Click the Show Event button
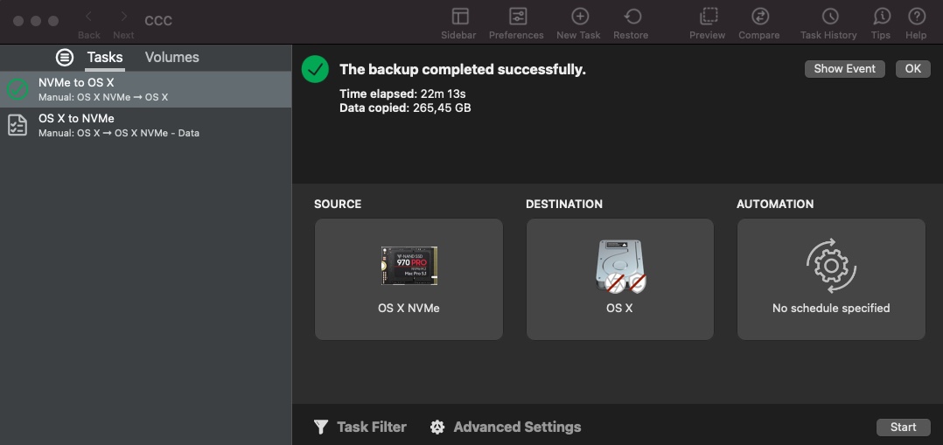The height and width of the screenshot is (445, 943). [844, 68]
